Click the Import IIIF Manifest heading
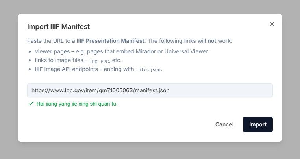 58,27
